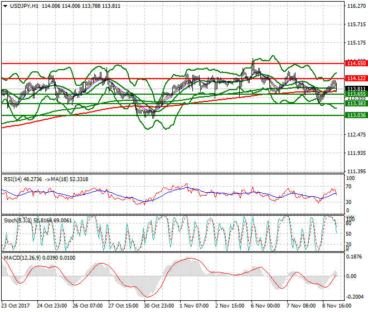
Task: Click the black 113.811 current price tag
Action: [x=356, y=89]
